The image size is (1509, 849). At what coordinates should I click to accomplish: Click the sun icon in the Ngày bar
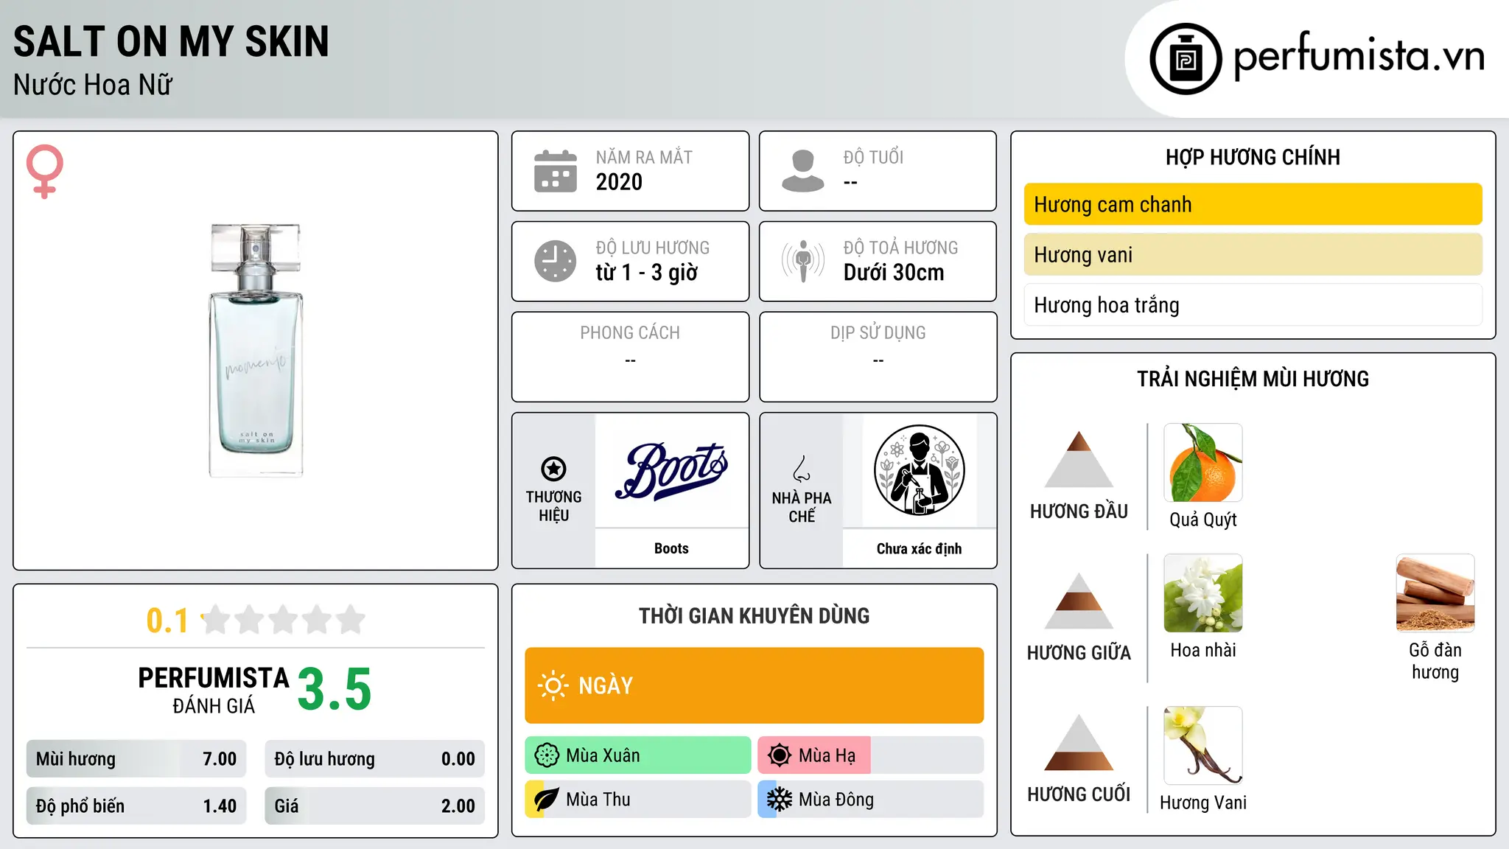click(x=553, y=685)
